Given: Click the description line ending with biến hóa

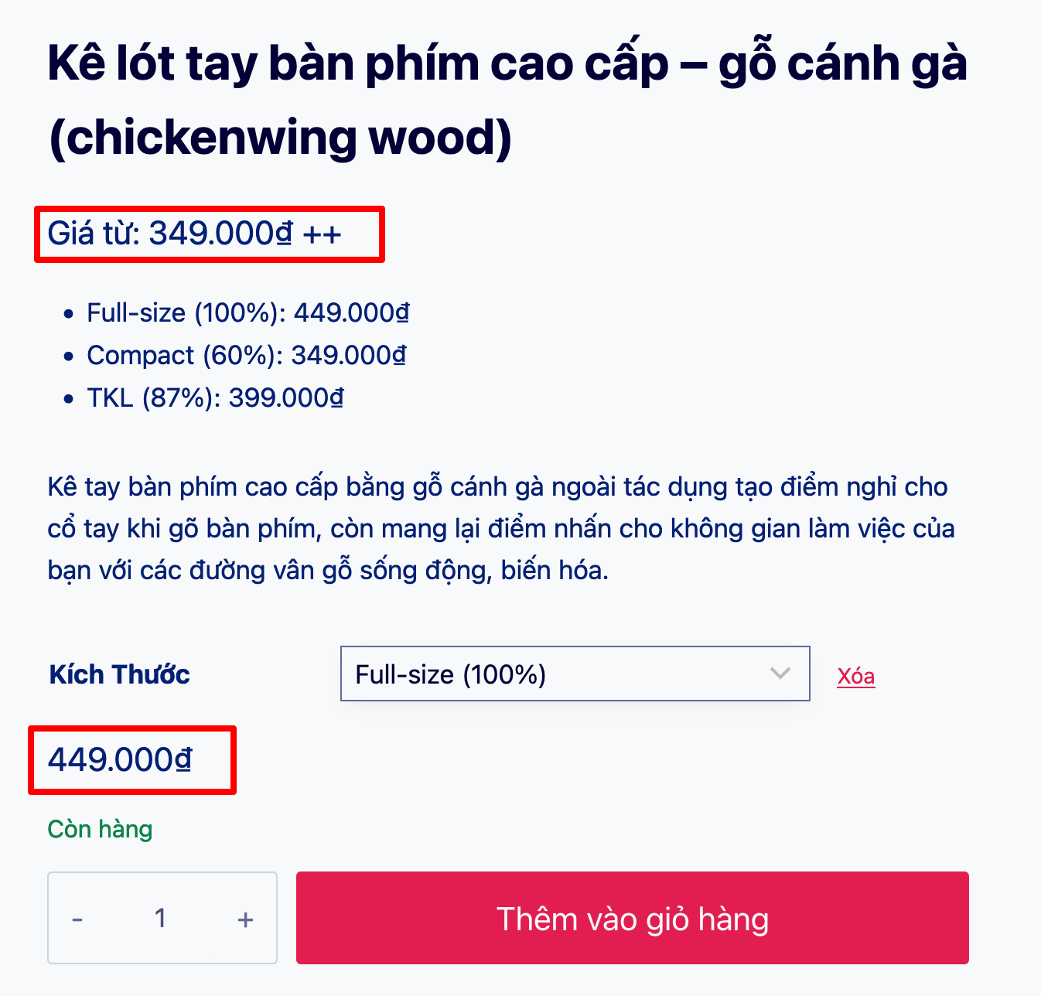Looking at the screenshot, I should [328, 571].
